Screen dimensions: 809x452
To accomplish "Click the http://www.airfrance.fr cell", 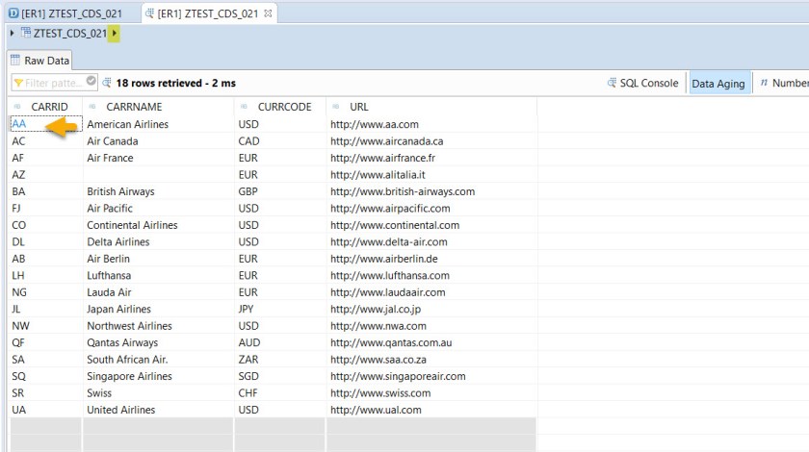I will [431, 158].
